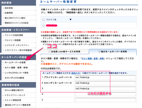Open ドメインの追加登録 sidebar item
142x108 pixels.
[18, 35]
